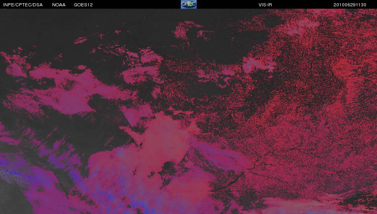Viewport: 377px width, 214px height.
Task: Click the CPTEC logo in header
Action: (x=189, y=4)
